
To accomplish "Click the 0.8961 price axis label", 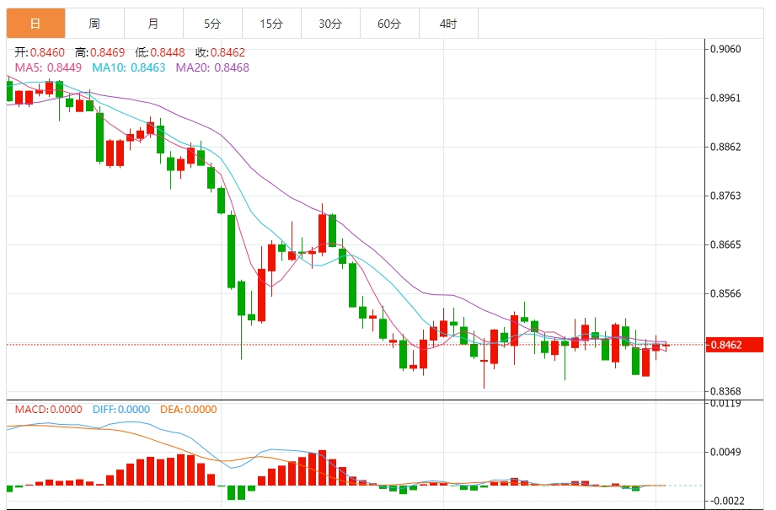I will (x=725, y=98).
